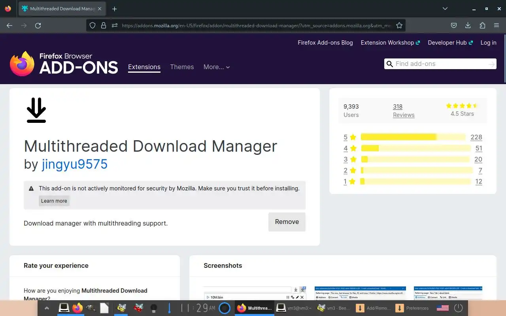
Task: Click the 11:29 AM taskbar clock
Action: [x=198, y=308]
